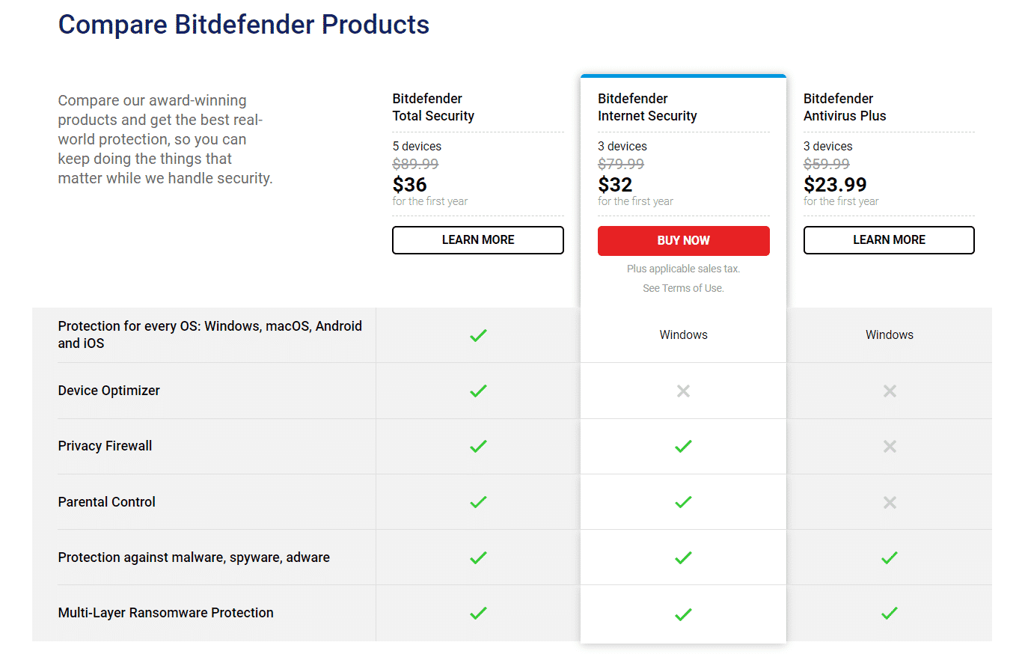
Task: Click the Privacy Firewall feature row label
Action: pyautogui.click(x=105, y=446)
